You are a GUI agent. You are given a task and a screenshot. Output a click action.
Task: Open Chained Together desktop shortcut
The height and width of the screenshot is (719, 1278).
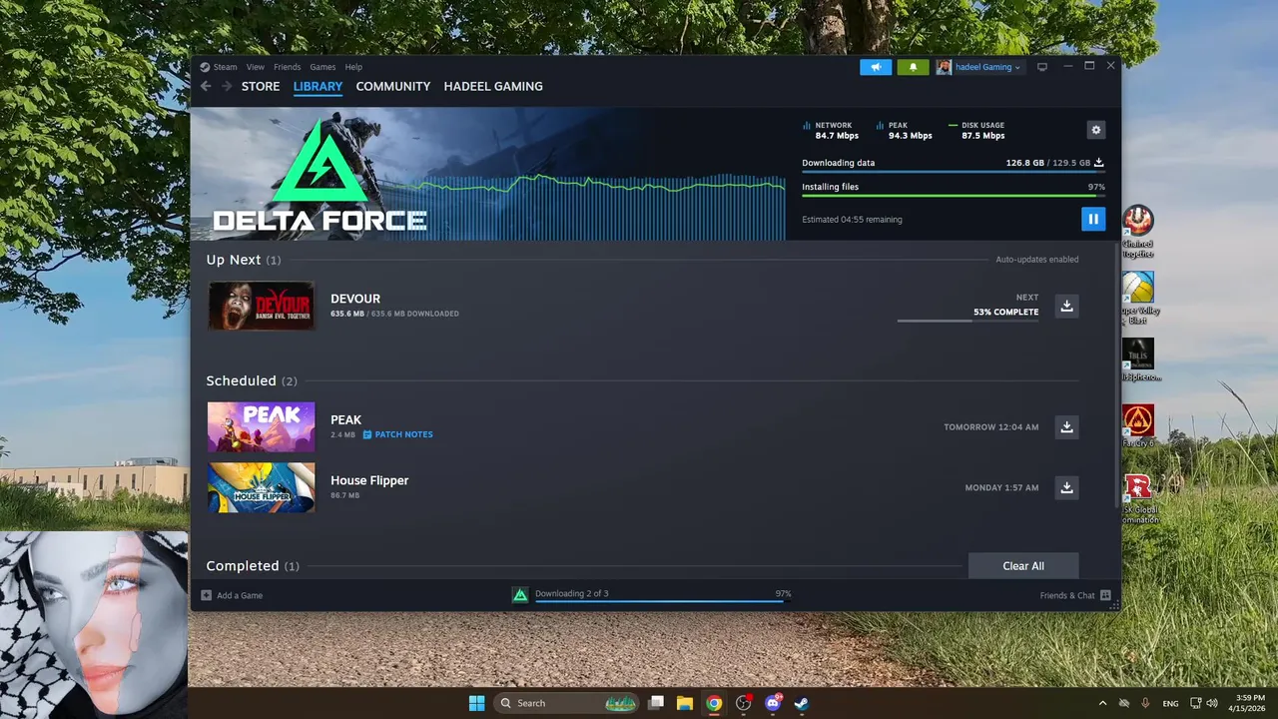pyautogui.click(x=1138, y=232)
